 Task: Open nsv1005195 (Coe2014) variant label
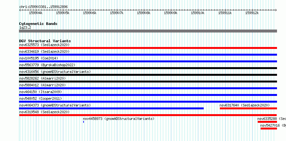coord(39,58)
